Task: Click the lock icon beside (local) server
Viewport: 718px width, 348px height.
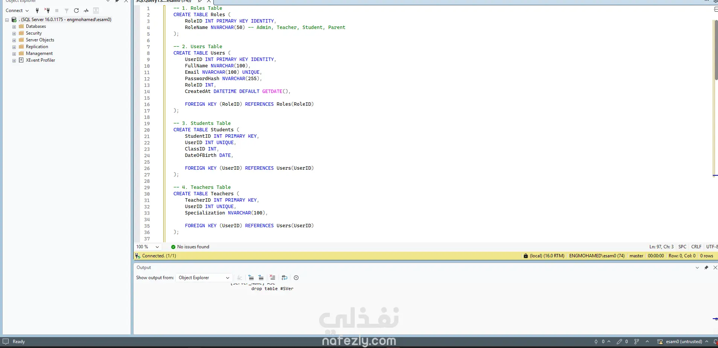Action: (526, 256)
